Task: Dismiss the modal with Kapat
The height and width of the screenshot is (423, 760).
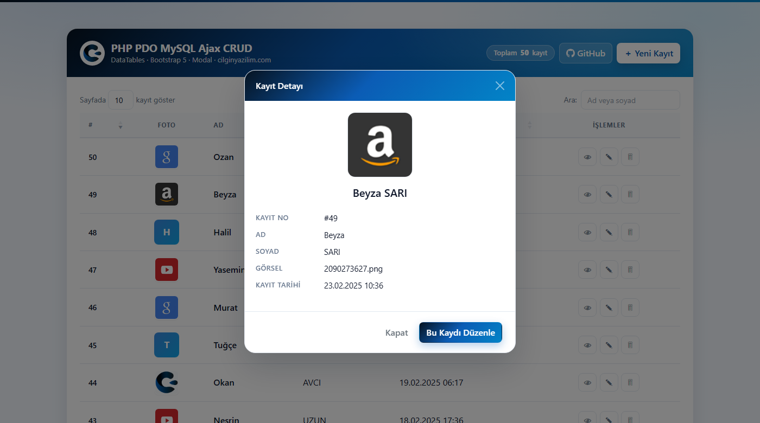Action: pyautogui.click(x=396, y=332)
